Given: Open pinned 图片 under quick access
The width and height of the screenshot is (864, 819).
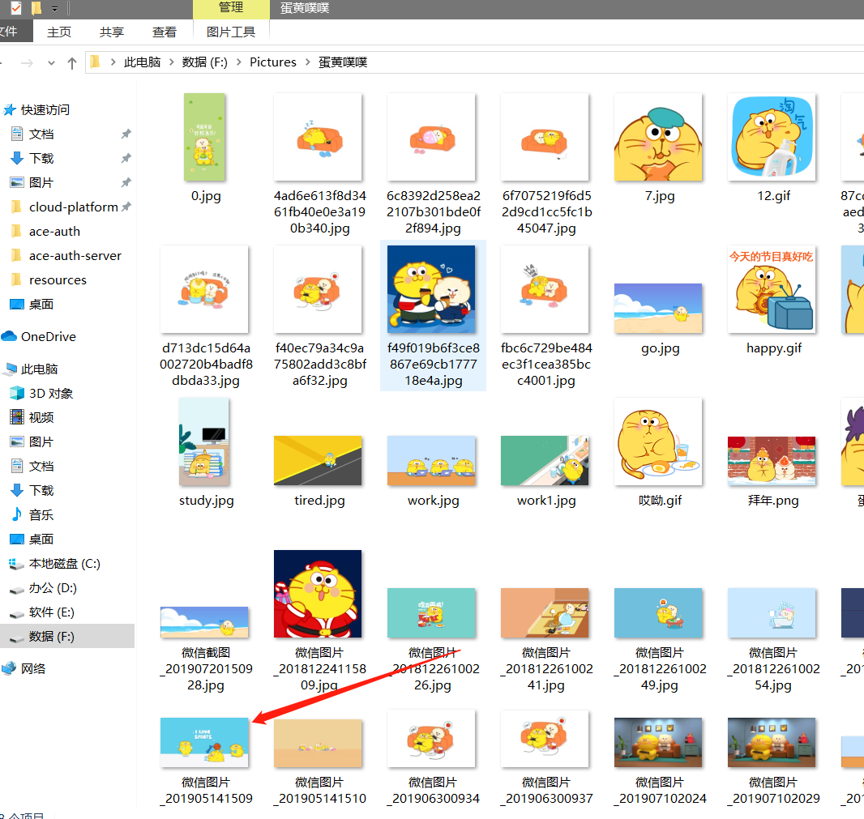Looking at the screenshot, I should click(41, 182).
